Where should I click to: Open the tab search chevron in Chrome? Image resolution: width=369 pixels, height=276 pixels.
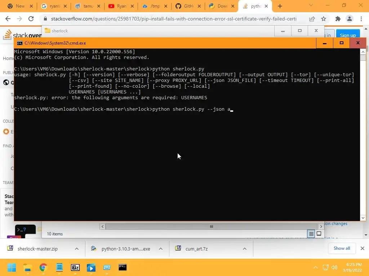(311, 5)
